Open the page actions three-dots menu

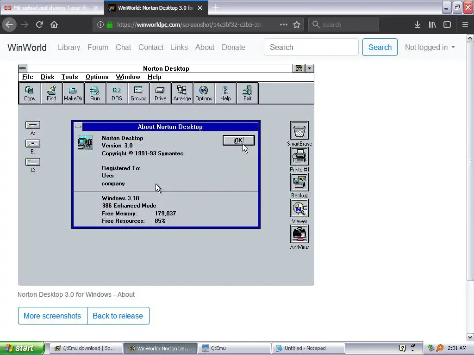point(284,24)
